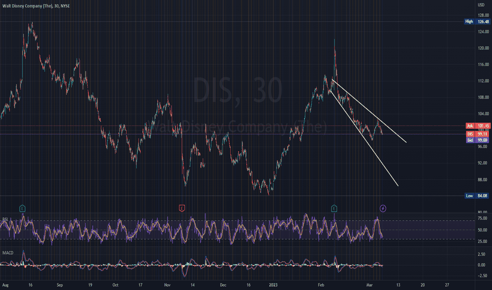The height and width of the screenshot is (290, 492).
Task: Click the 116.00 price axis label
Action: [x=483, y=64]
